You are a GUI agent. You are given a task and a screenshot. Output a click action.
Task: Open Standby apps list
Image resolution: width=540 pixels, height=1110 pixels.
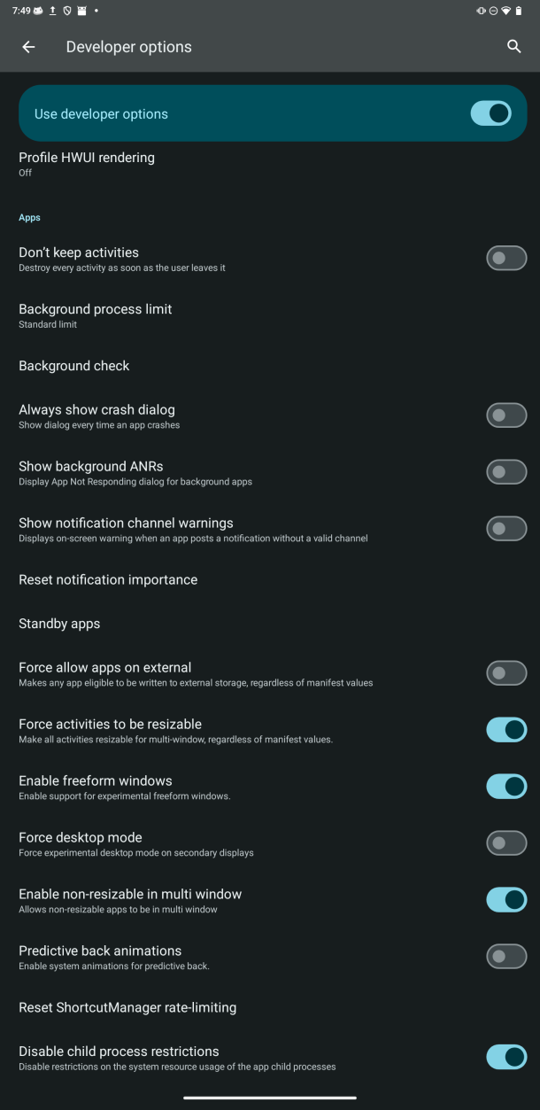[x=59, y=624]
